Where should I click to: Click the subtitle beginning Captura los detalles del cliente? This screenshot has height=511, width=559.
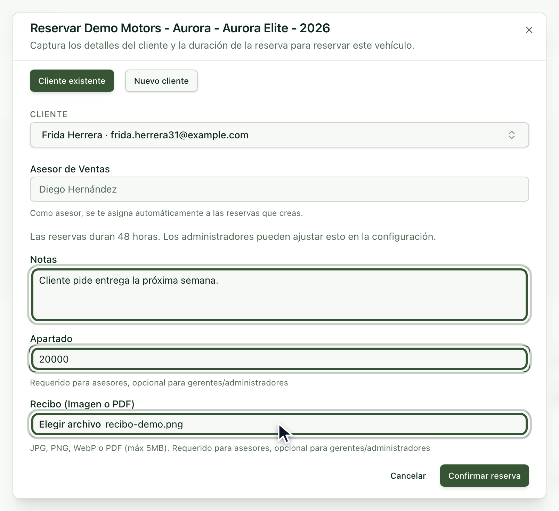222,46
